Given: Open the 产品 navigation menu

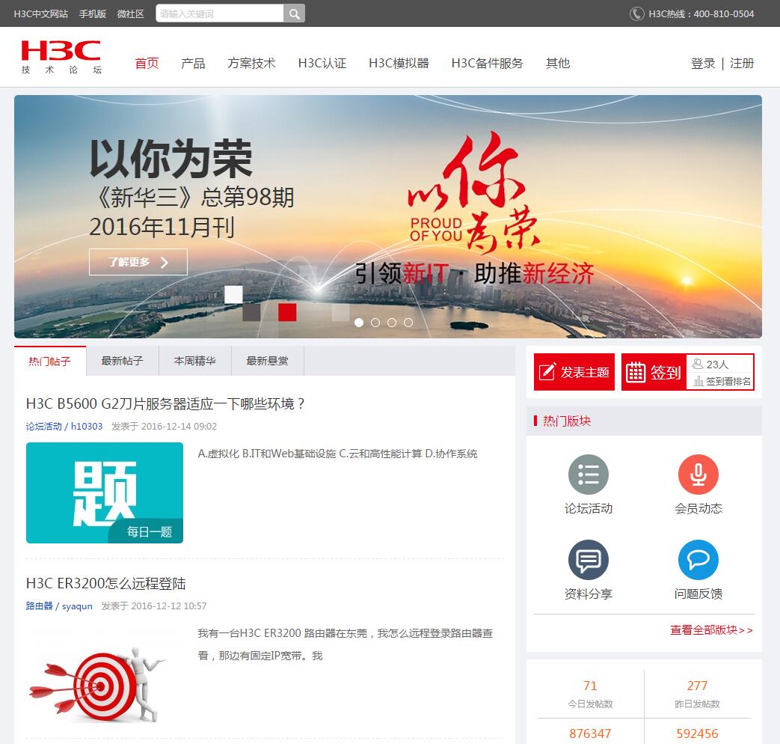Looking at the screenshot, I should coord(193,63).
